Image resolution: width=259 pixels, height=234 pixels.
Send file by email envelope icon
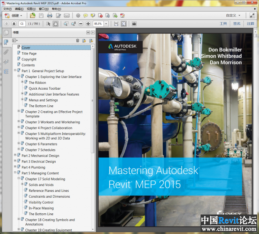pos(67,16)
